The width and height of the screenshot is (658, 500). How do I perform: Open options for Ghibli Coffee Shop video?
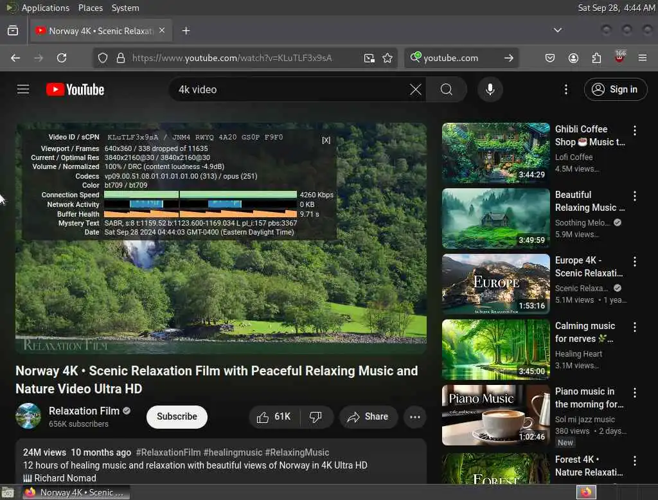point(635,130)
